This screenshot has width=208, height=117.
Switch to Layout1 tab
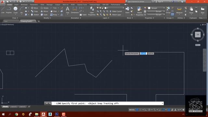pos(14,107)
